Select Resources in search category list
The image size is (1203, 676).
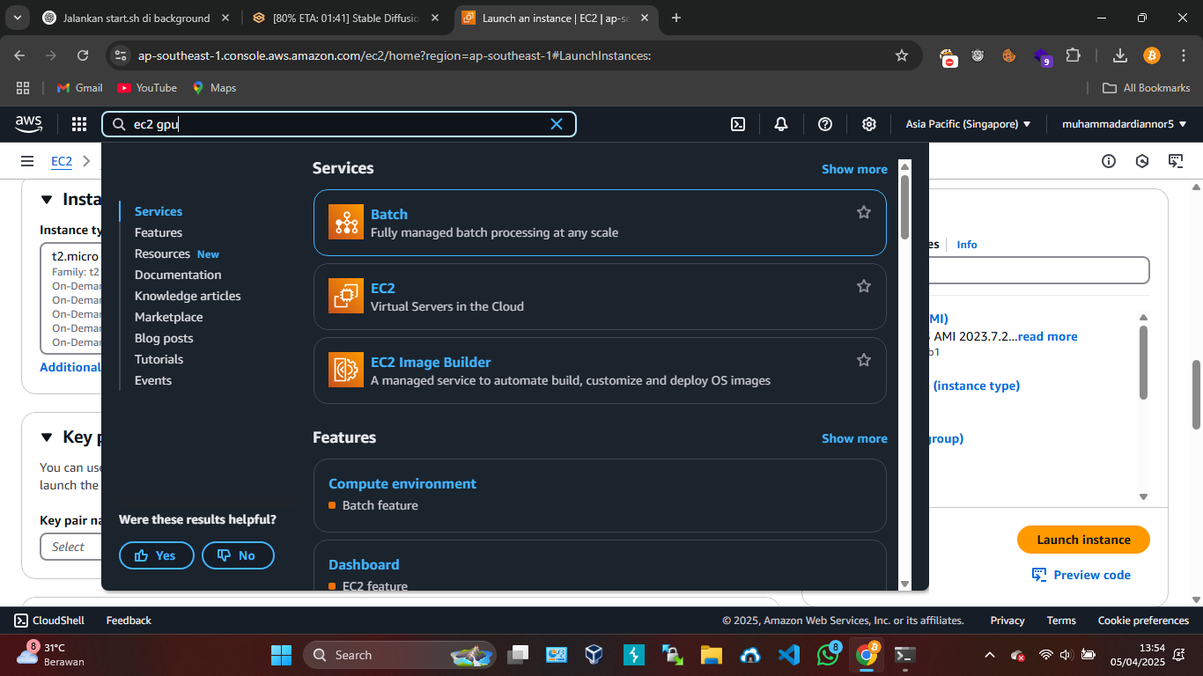tap(162, 253)
